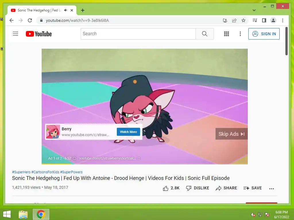Click the DISLIKE thumbs down
Screen dimensions: 294x220
click(x=198, y=188)
